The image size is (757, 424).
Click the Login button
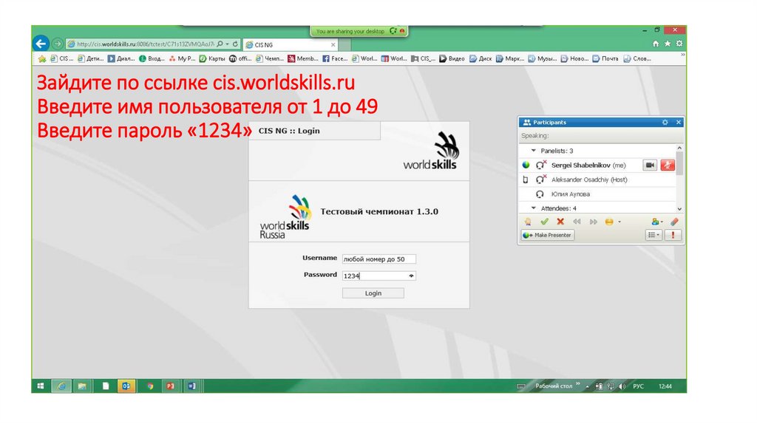(x=373, y=293)
